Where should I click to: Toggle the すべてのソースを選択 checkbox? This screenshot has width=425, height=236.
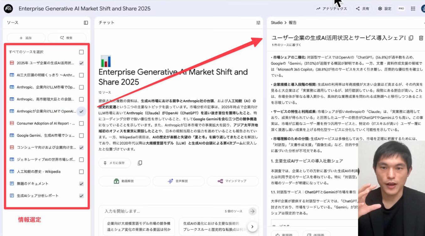pos(81,52)
